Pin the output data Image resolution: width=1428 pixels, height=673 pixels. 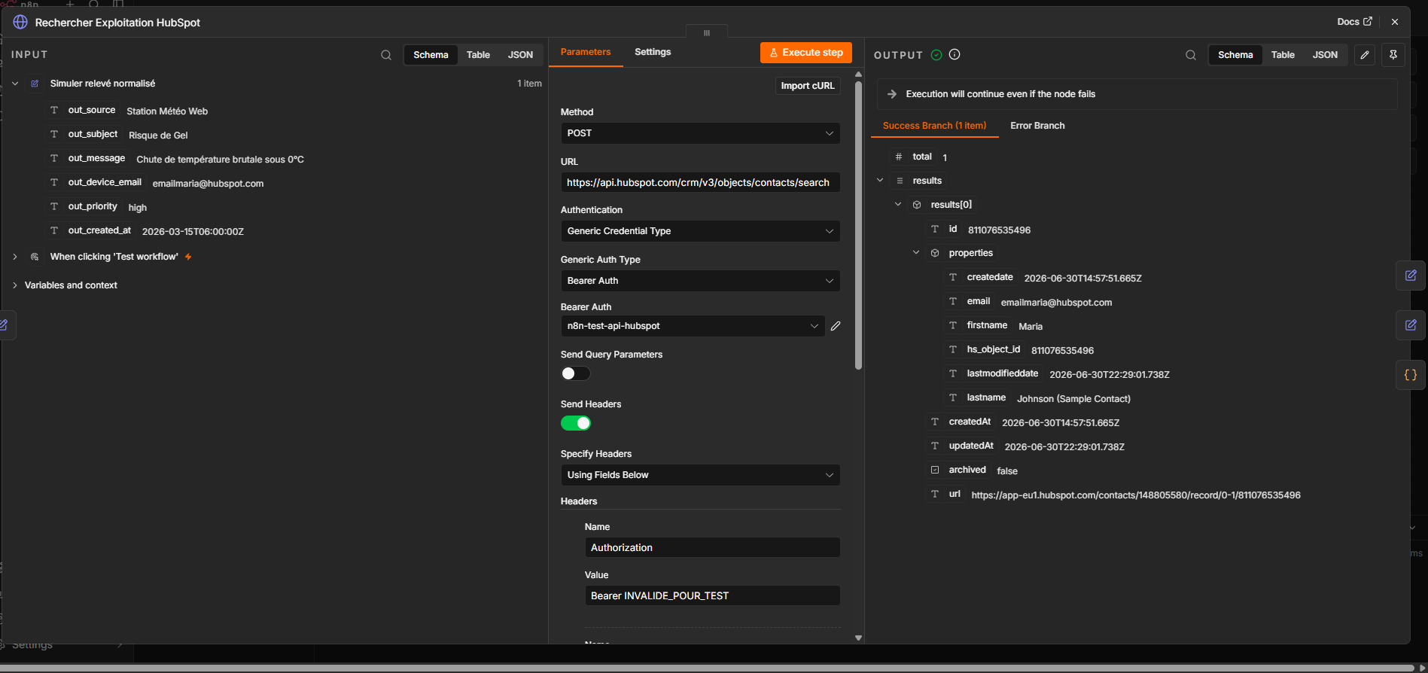click(x=1393, y=55)
